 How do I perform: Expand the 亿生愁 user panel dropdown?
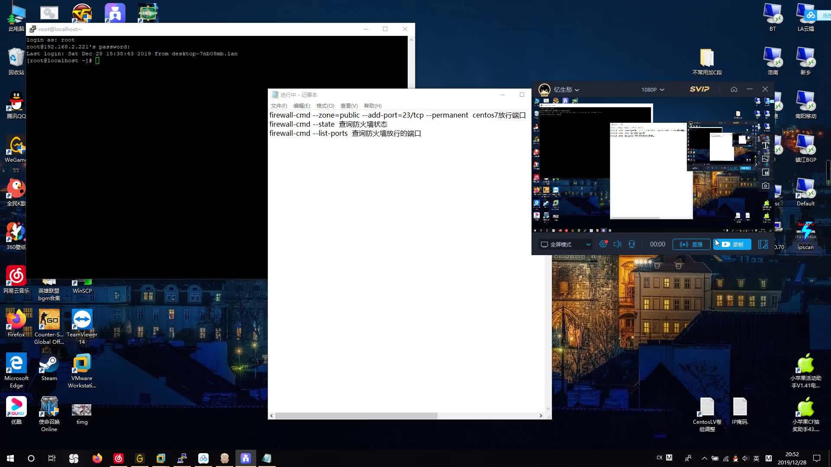point(577,90)
